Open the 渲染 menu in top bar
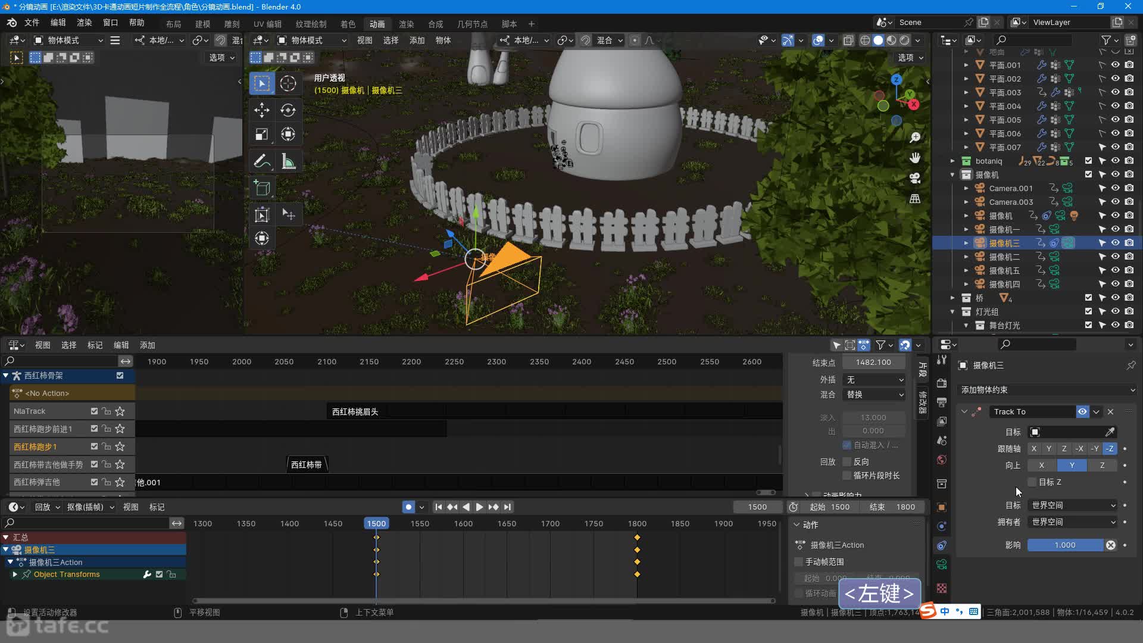 84,23
